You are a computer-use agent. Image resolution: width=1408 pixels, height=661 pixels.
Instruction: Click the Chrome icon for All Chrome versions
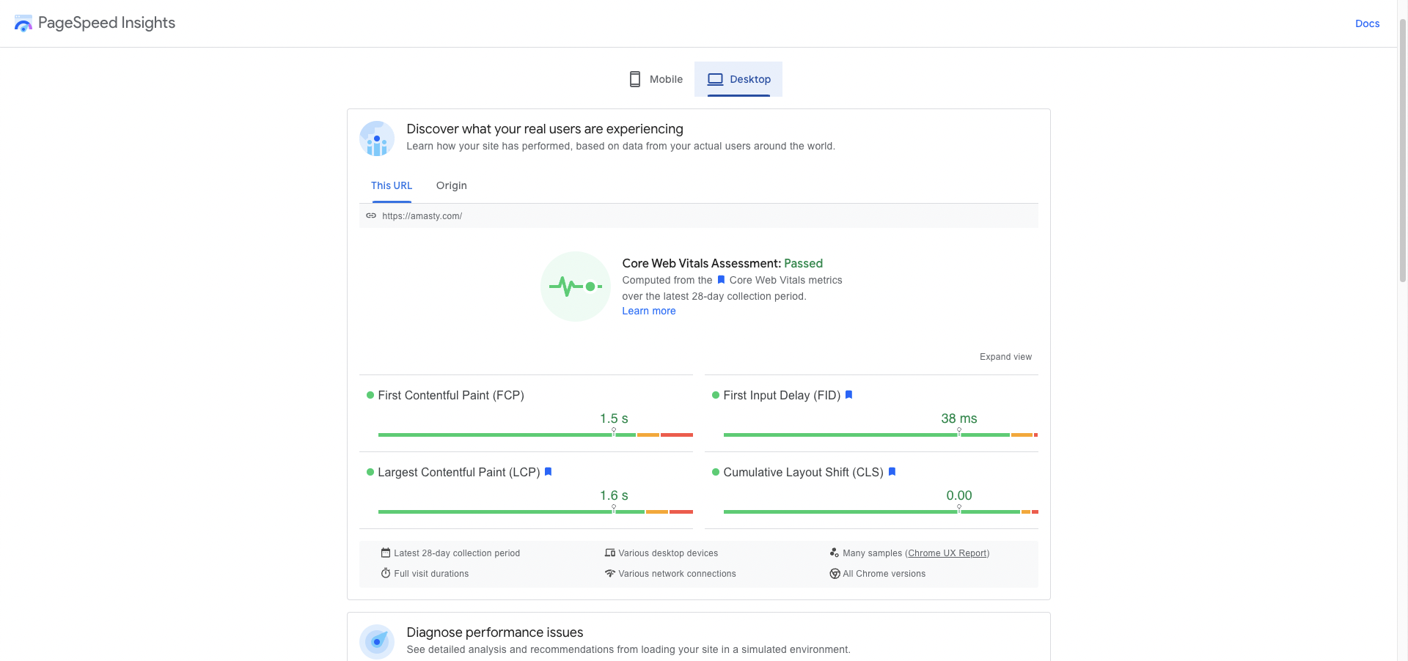pos(835,574)
